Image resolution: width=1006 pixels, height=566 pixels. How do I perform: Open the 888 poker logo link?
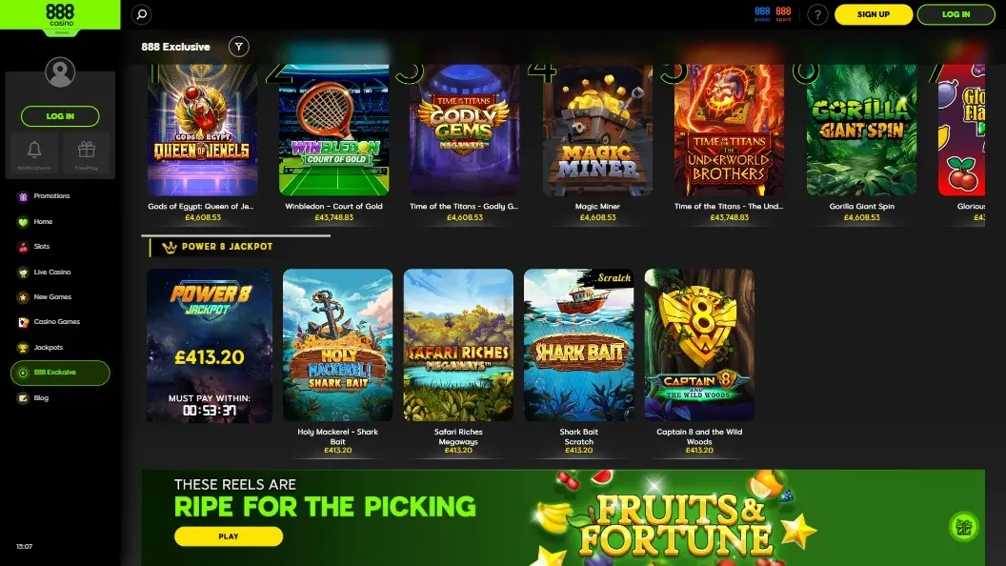[762, 14]
